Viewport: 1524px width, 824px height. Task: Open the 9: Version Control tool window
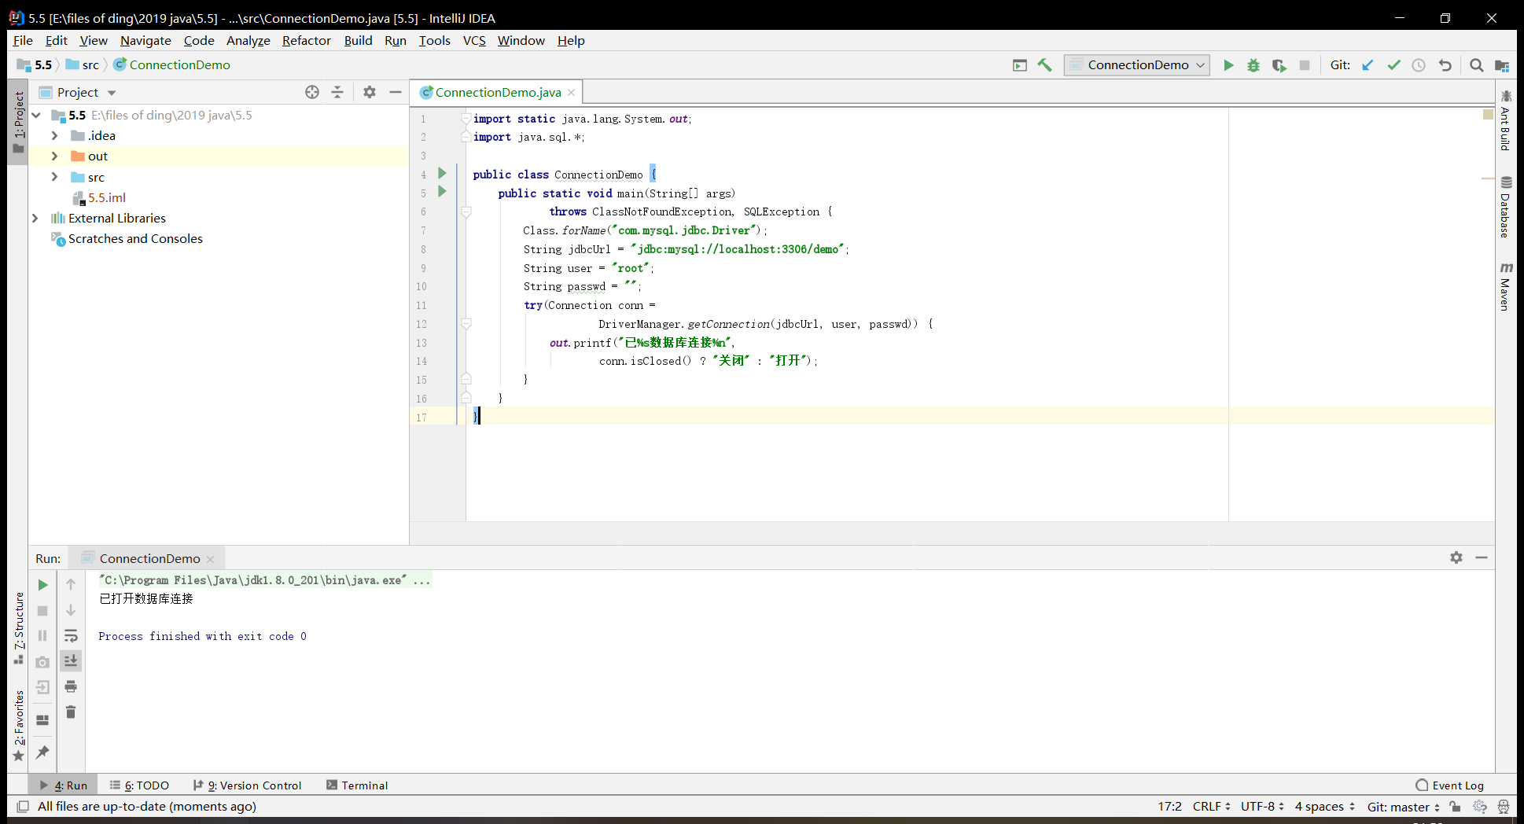(248, 785)
